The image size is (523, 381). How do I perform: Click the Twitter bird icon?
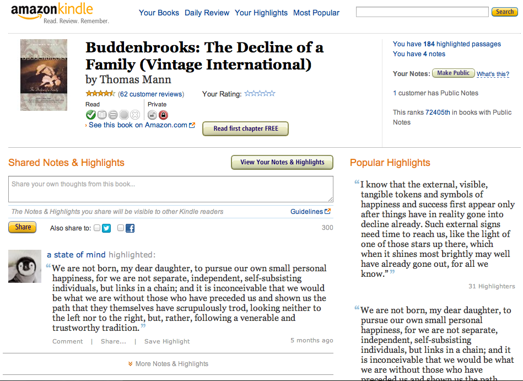(x=106, y=228)
